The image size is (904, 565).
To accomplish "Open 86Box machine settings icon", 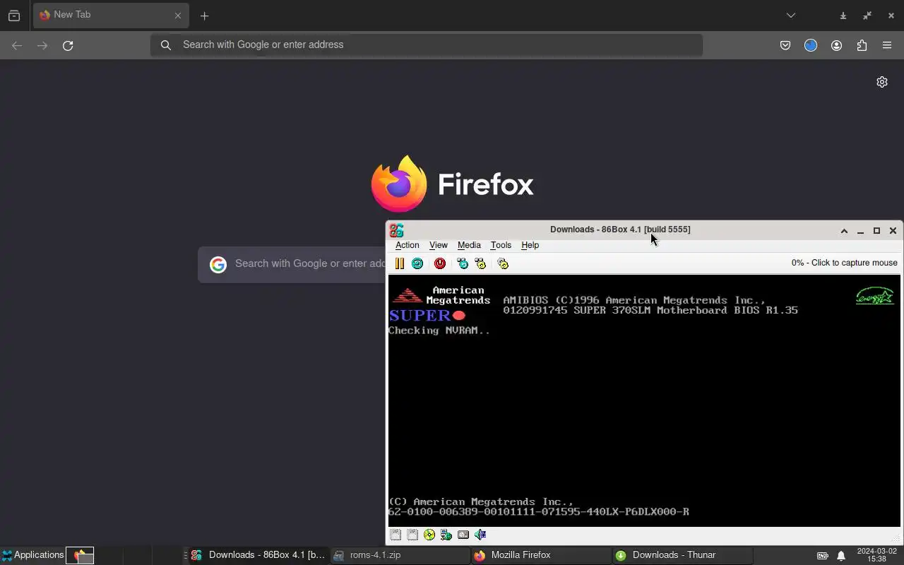I will (x=503, y=263).
